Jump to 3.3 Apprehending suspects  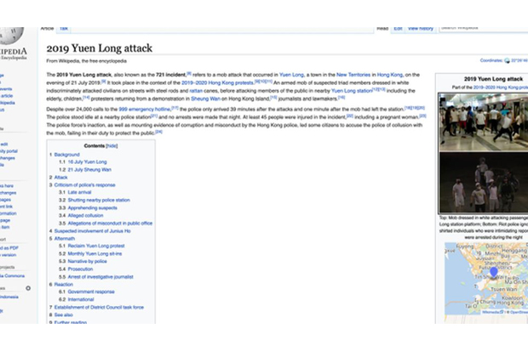pos(93,207)
